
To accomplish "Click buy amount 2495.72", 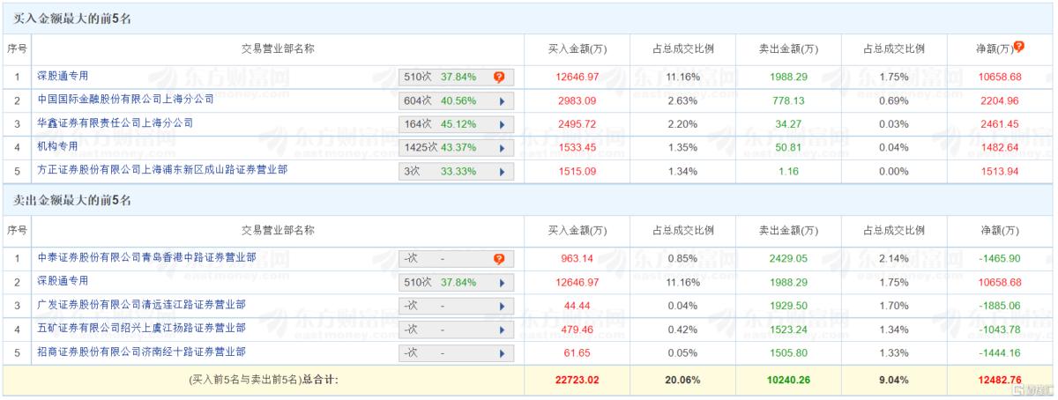I will click(x=579, y=124).
